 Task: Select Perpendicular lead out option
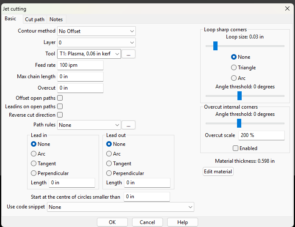click(125, 173)
